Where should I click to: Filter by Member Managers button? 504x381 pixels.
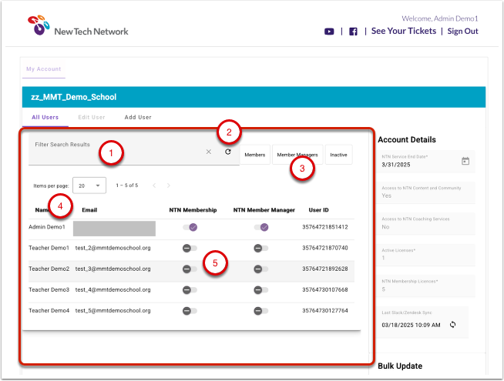click(x=297, y=155)
